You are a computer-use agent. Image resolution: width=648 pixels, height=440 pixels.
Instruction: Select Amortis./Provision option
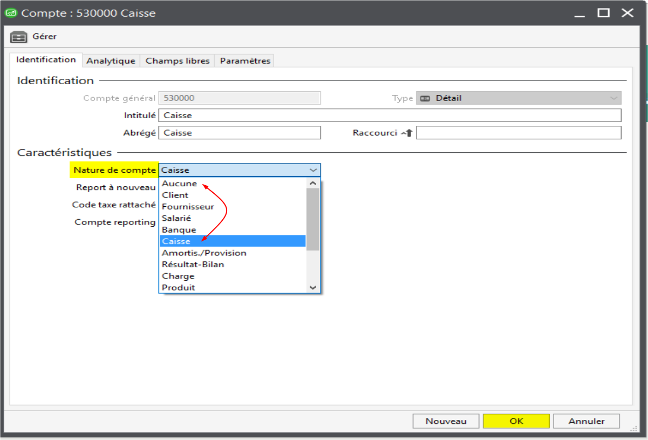204,253
